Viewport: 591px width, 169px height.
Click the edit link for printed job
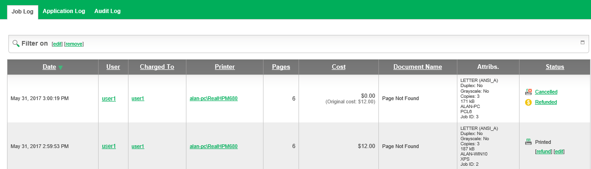[x=559, y=152]
